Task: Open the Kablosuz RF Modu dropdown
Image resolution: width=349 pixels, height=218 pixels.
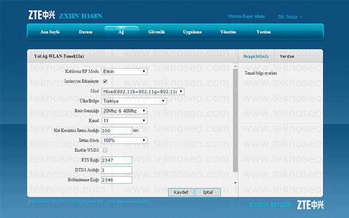Action: point(124,71)
